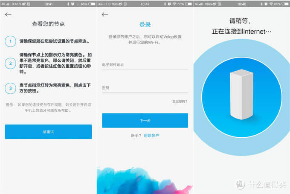The width and height of the screenshot is (290, 194).
Task: Tap battery icon in the 18:48 status bar
Action: pos(284,3)
